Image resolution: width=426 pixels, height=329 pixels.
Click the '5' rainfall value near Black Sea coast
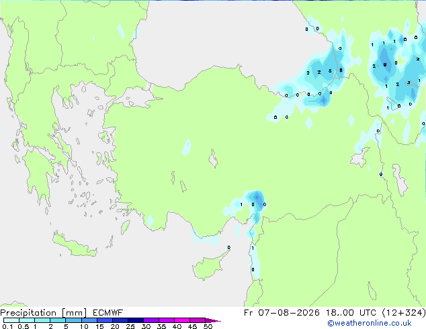pos(330,71)
